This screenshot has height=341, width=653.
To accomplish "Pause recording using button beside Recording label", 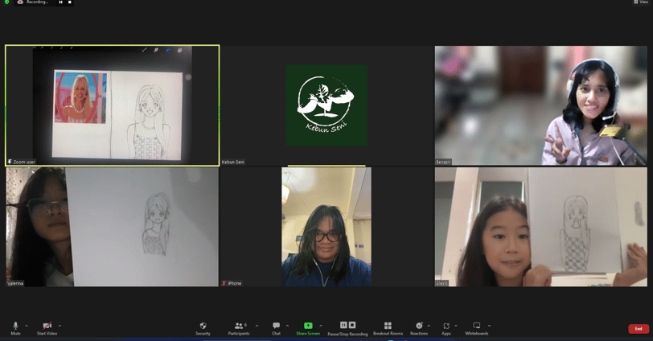I will [61, 2].
